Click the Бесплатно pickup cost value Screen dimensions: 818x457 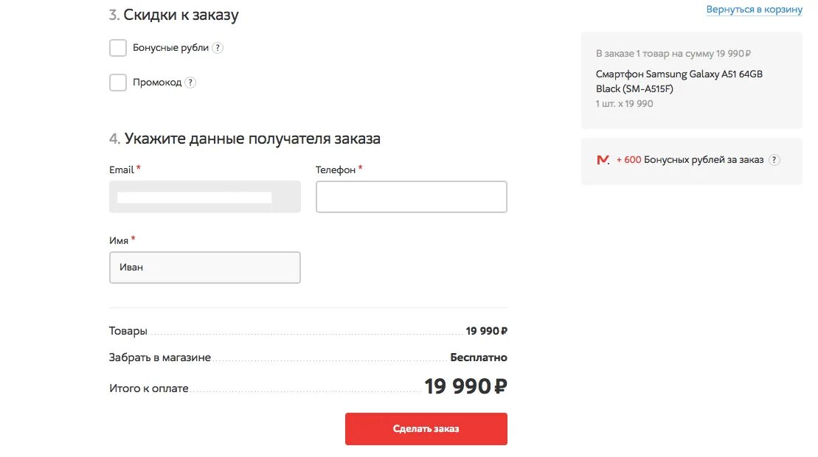(x=479, y=357)
